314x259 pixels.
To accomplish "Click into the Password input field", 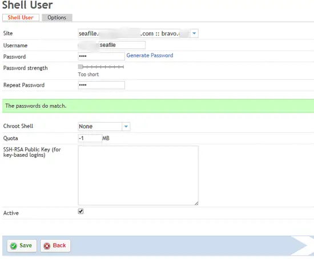I will pos(101,56).
